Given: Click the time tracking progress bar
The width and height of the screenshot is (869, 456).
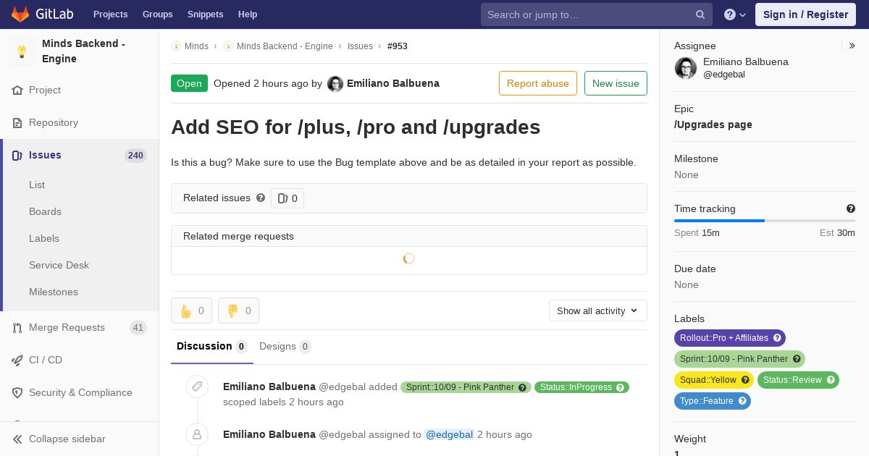Looking at the screenshot, I should [765, 221].
